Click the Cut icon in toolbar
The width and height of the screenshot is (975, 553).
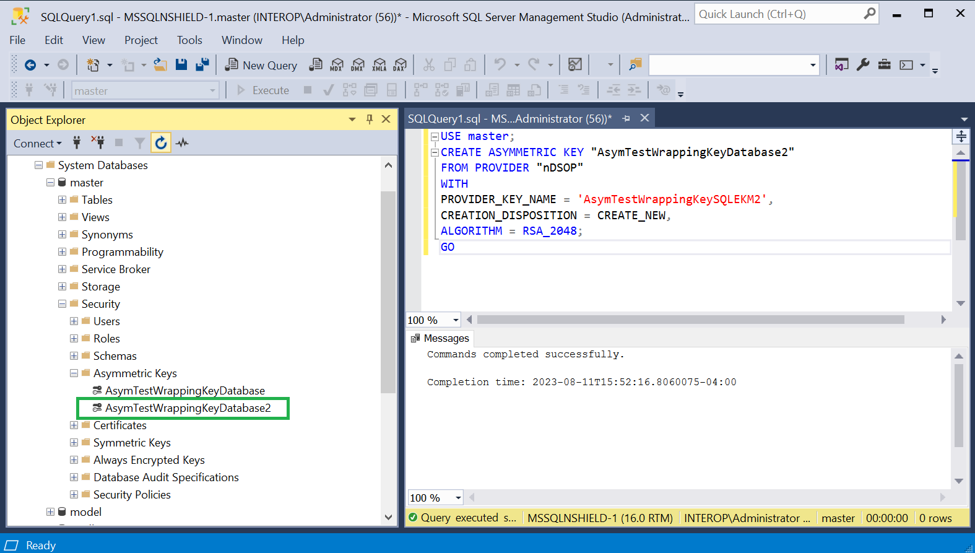(x=428, y=64)
